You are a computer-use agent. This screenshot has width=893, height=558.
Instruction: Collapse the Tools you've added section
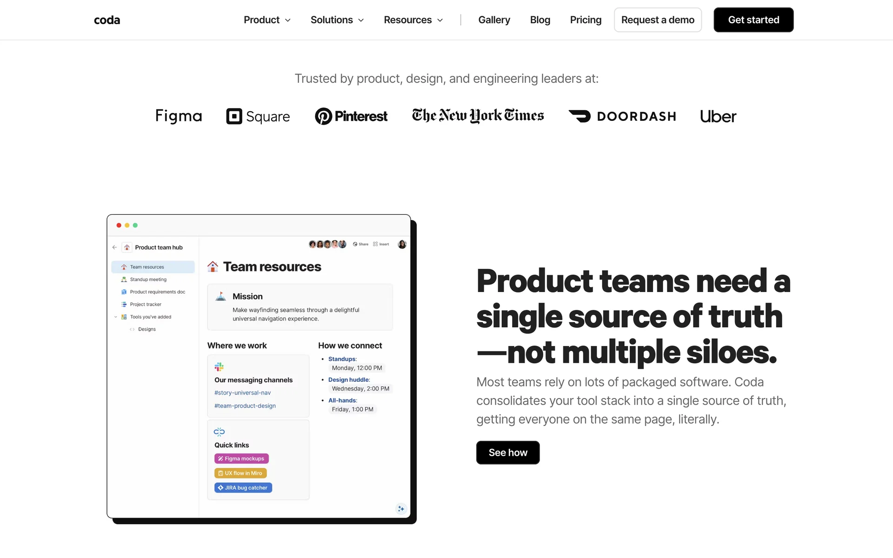[116, 317]
